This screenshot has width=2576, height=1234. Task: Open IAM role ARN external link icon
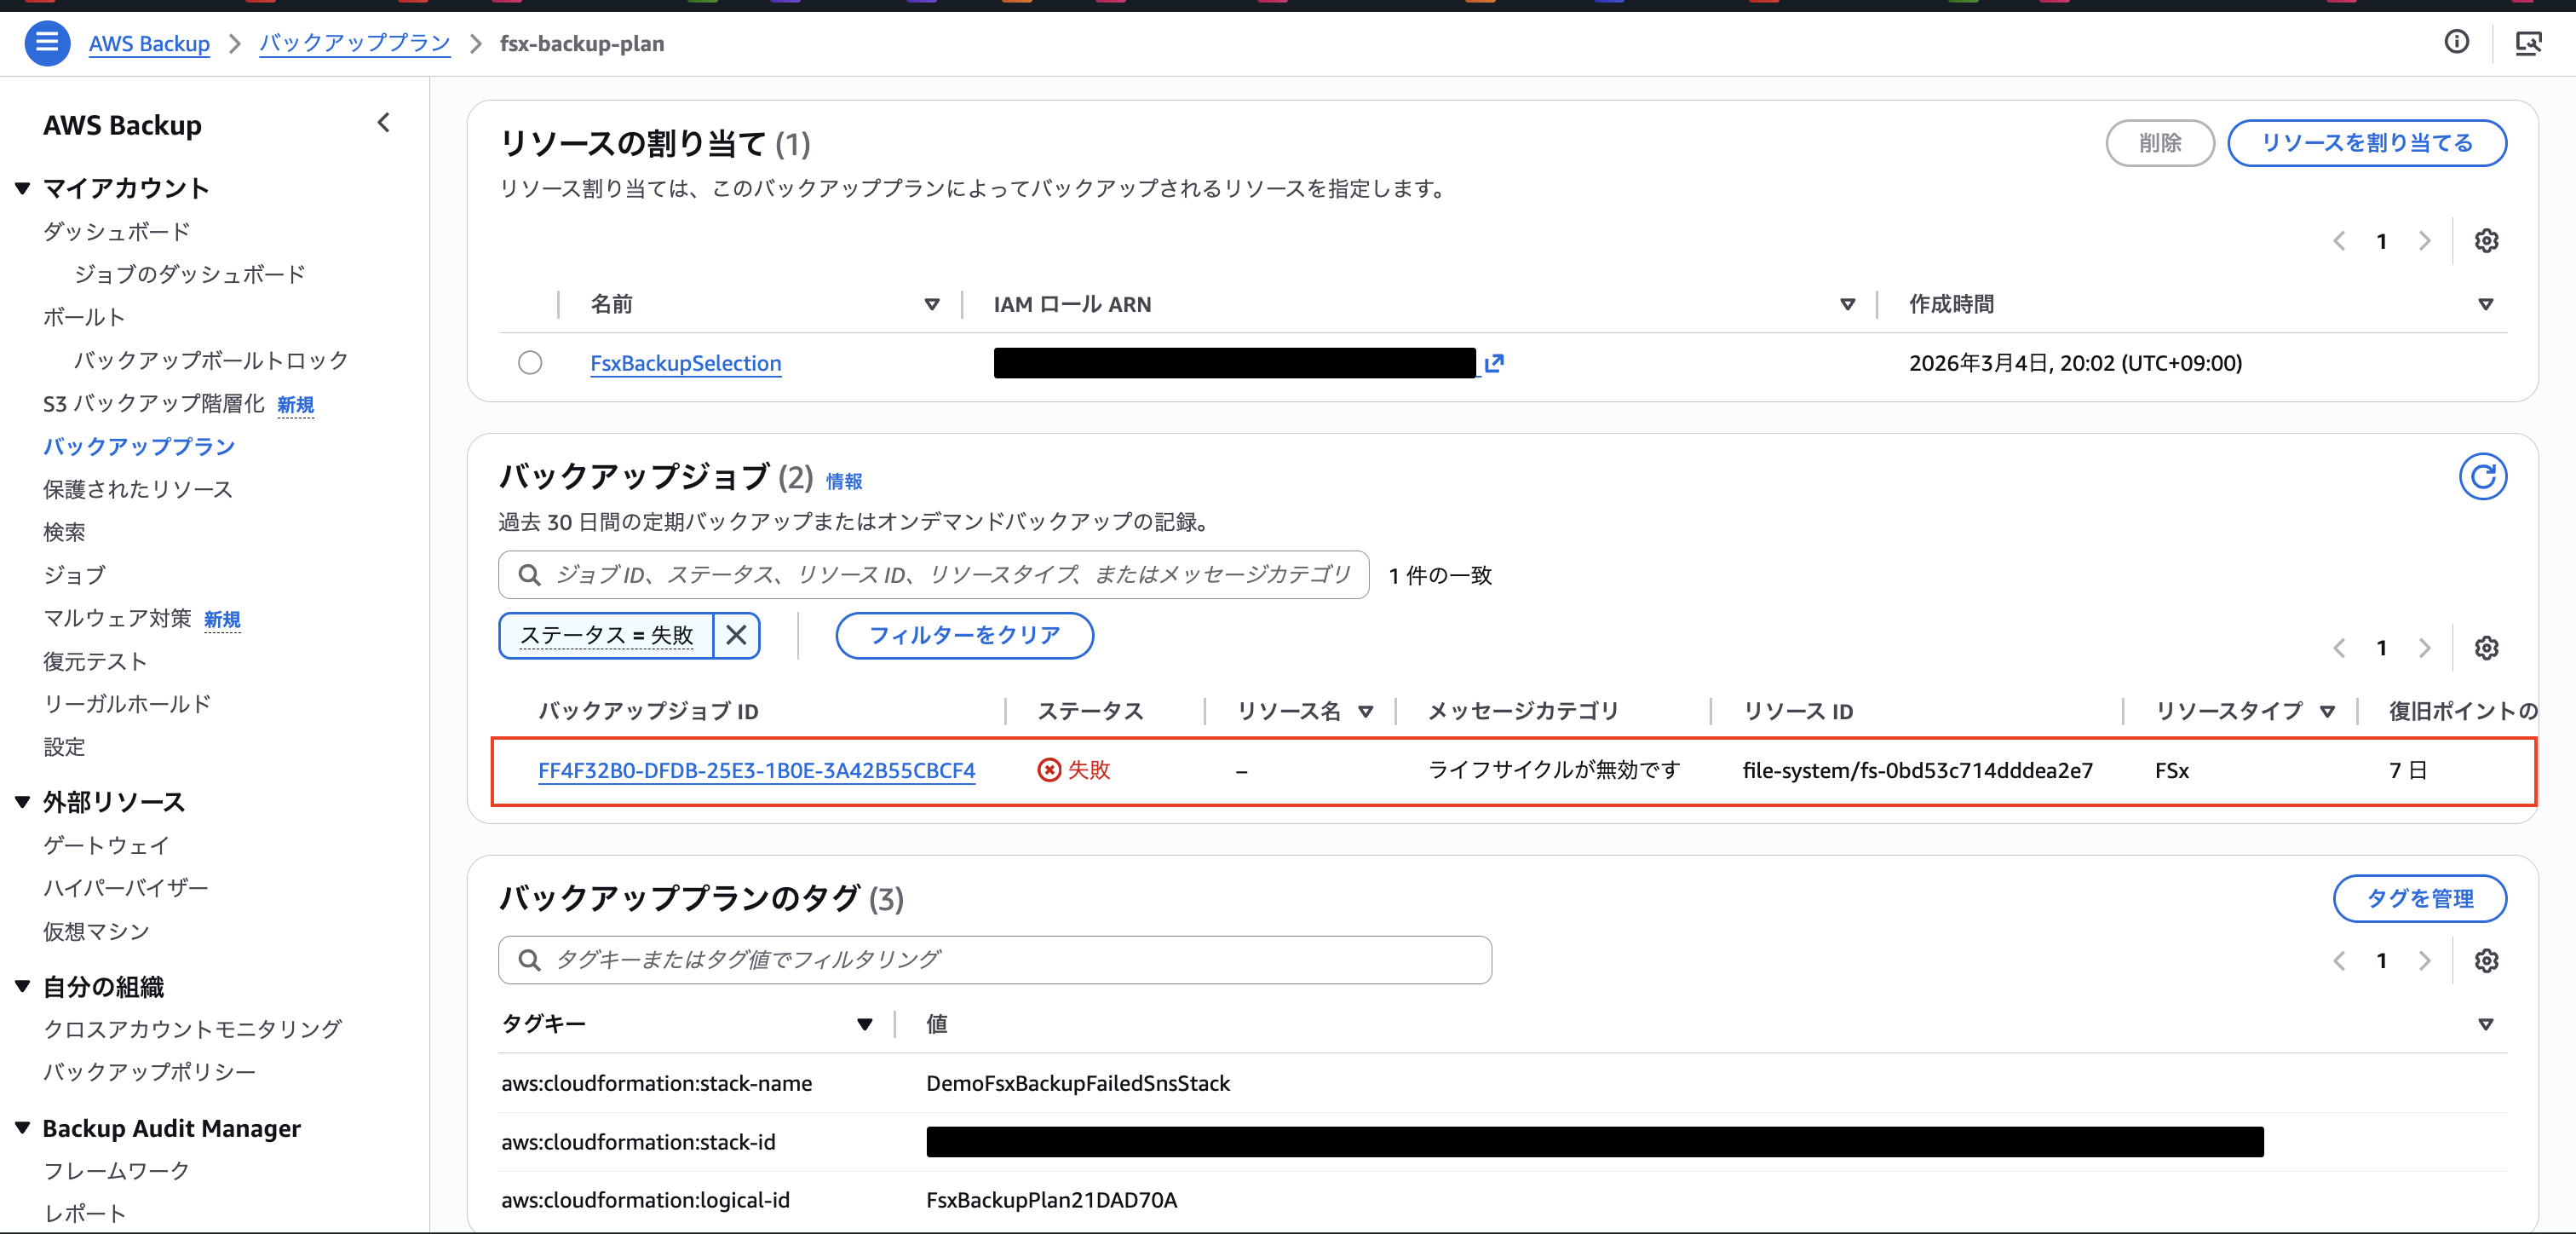point(1494,363)
